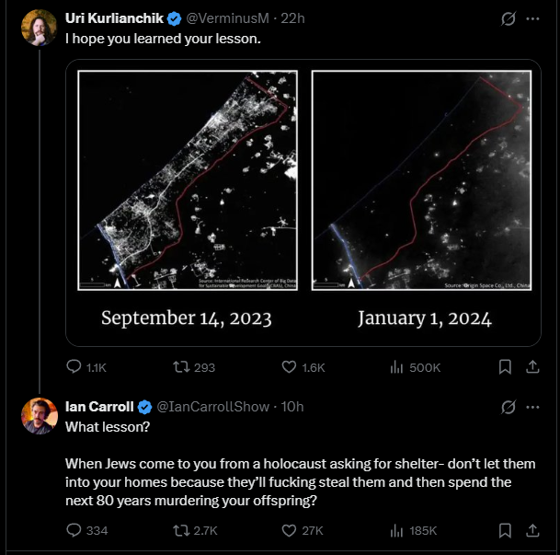Share Ian Carroll's reply
The height and width of the screenshot is (555, 560).
(531, 530)
